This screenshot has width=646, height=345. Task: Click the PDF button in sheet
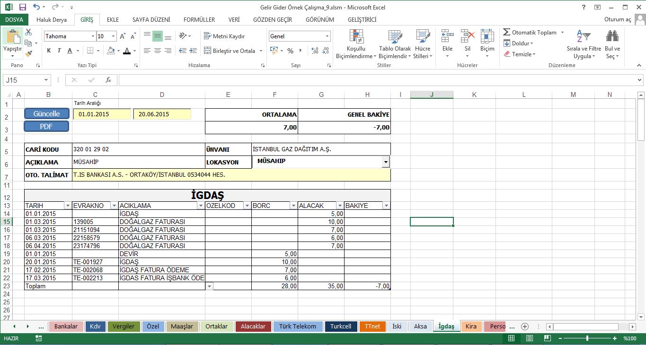[46, 127]
